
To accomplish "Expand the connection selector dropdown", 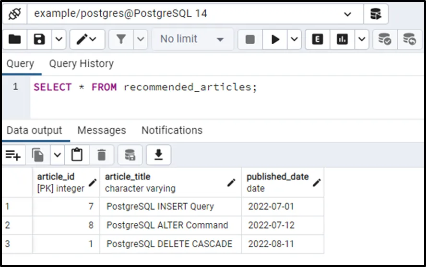I will (x=347, y=14).
